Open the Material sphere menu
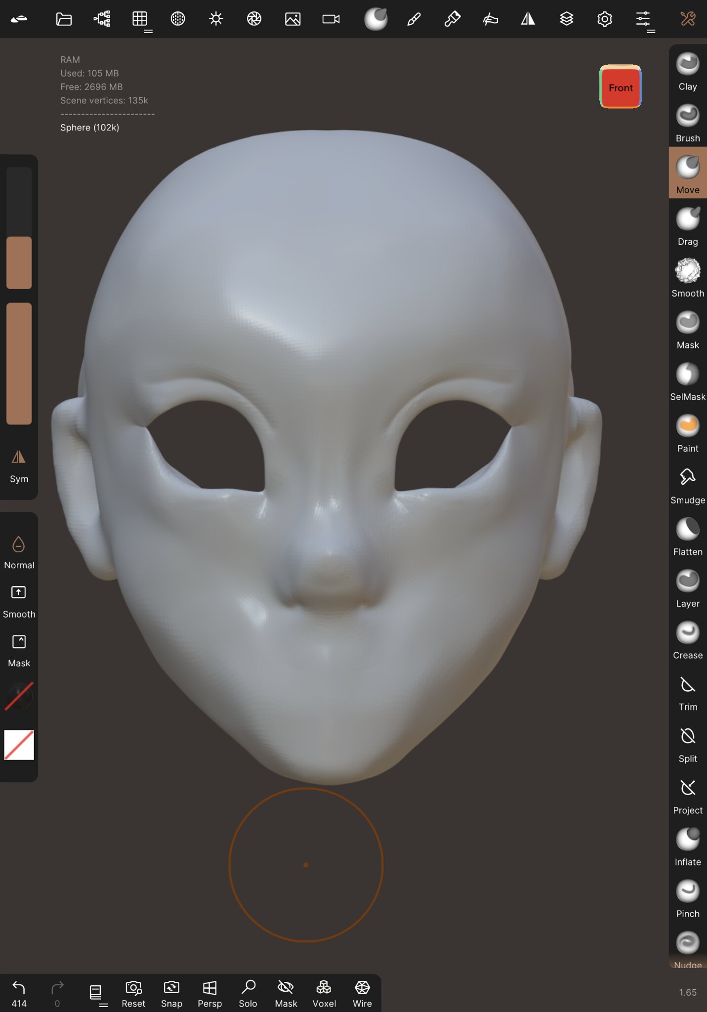The height and width of the screenshot is (1012, 707). [178, 19]
